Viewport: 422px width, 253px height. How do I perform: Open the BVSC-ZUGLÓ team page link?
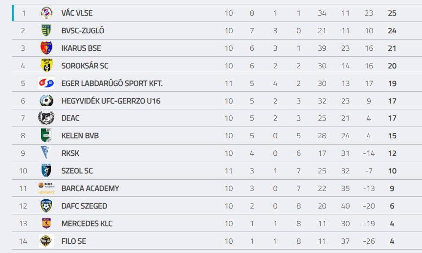pos(83,31)
